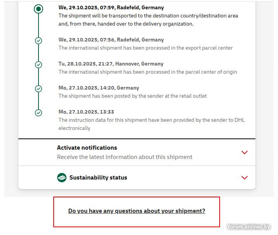Expand Sustainability status with its red chevron
The height and width of the screenshot is (235, 278).
point(245,178)
